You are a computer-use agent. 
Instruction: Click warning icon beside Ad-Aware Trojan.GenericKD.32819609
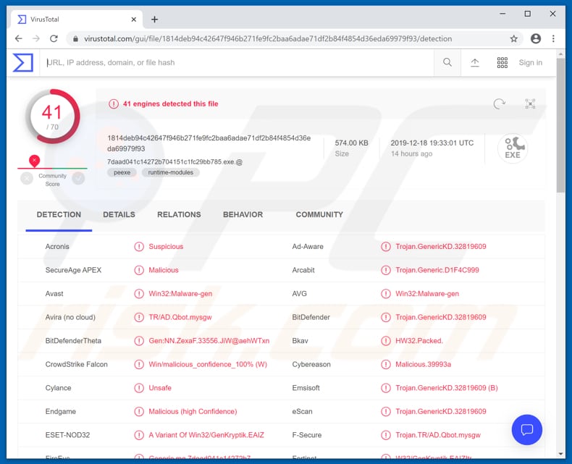pos(386,247)
